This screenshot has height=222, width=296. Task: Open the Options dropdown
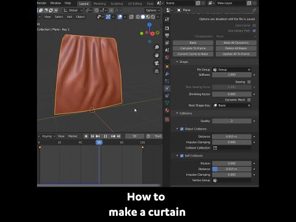[x=153, y=10]
